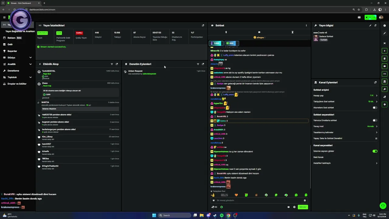Open Raid Kanalı option

click(x=318, y=157)
